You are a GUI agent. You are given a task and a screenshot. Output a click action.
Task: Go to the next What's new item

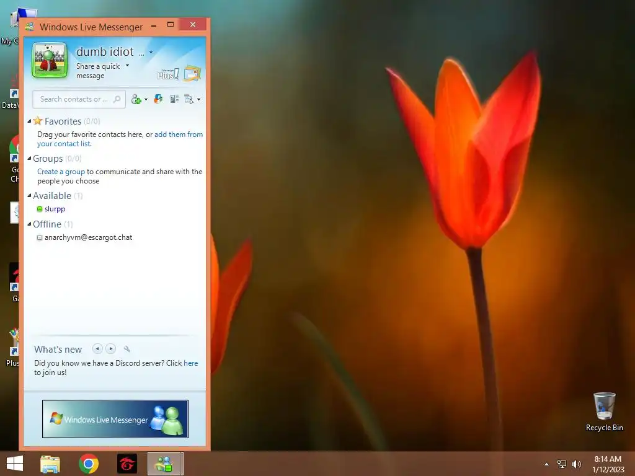(x=110, y=348)
